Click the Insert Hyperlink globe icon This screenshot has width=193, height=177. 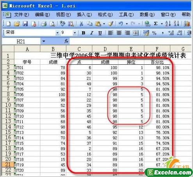148,24
